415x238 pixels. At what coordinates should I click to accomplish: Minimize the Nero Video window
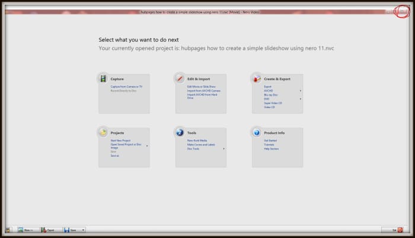388,12
